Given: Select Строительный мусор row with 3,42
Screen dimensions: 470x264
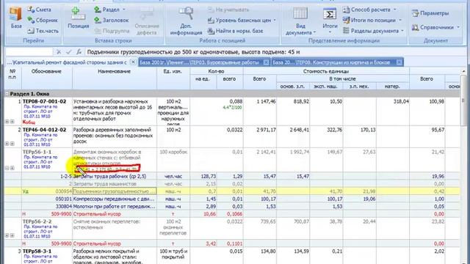Looking at the screenshot, I should [x=232, y=243].
